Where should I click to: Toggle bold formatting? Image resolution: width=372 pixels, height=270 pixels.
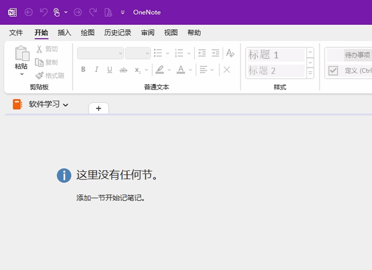(83, 69)
